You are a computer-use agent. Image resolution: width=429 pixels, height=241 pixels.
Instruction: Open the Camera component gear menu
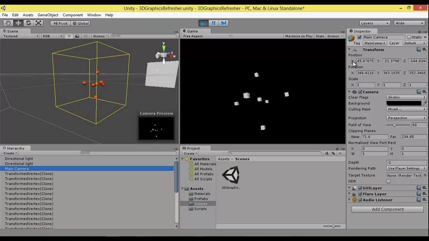(x=424, y=92)
